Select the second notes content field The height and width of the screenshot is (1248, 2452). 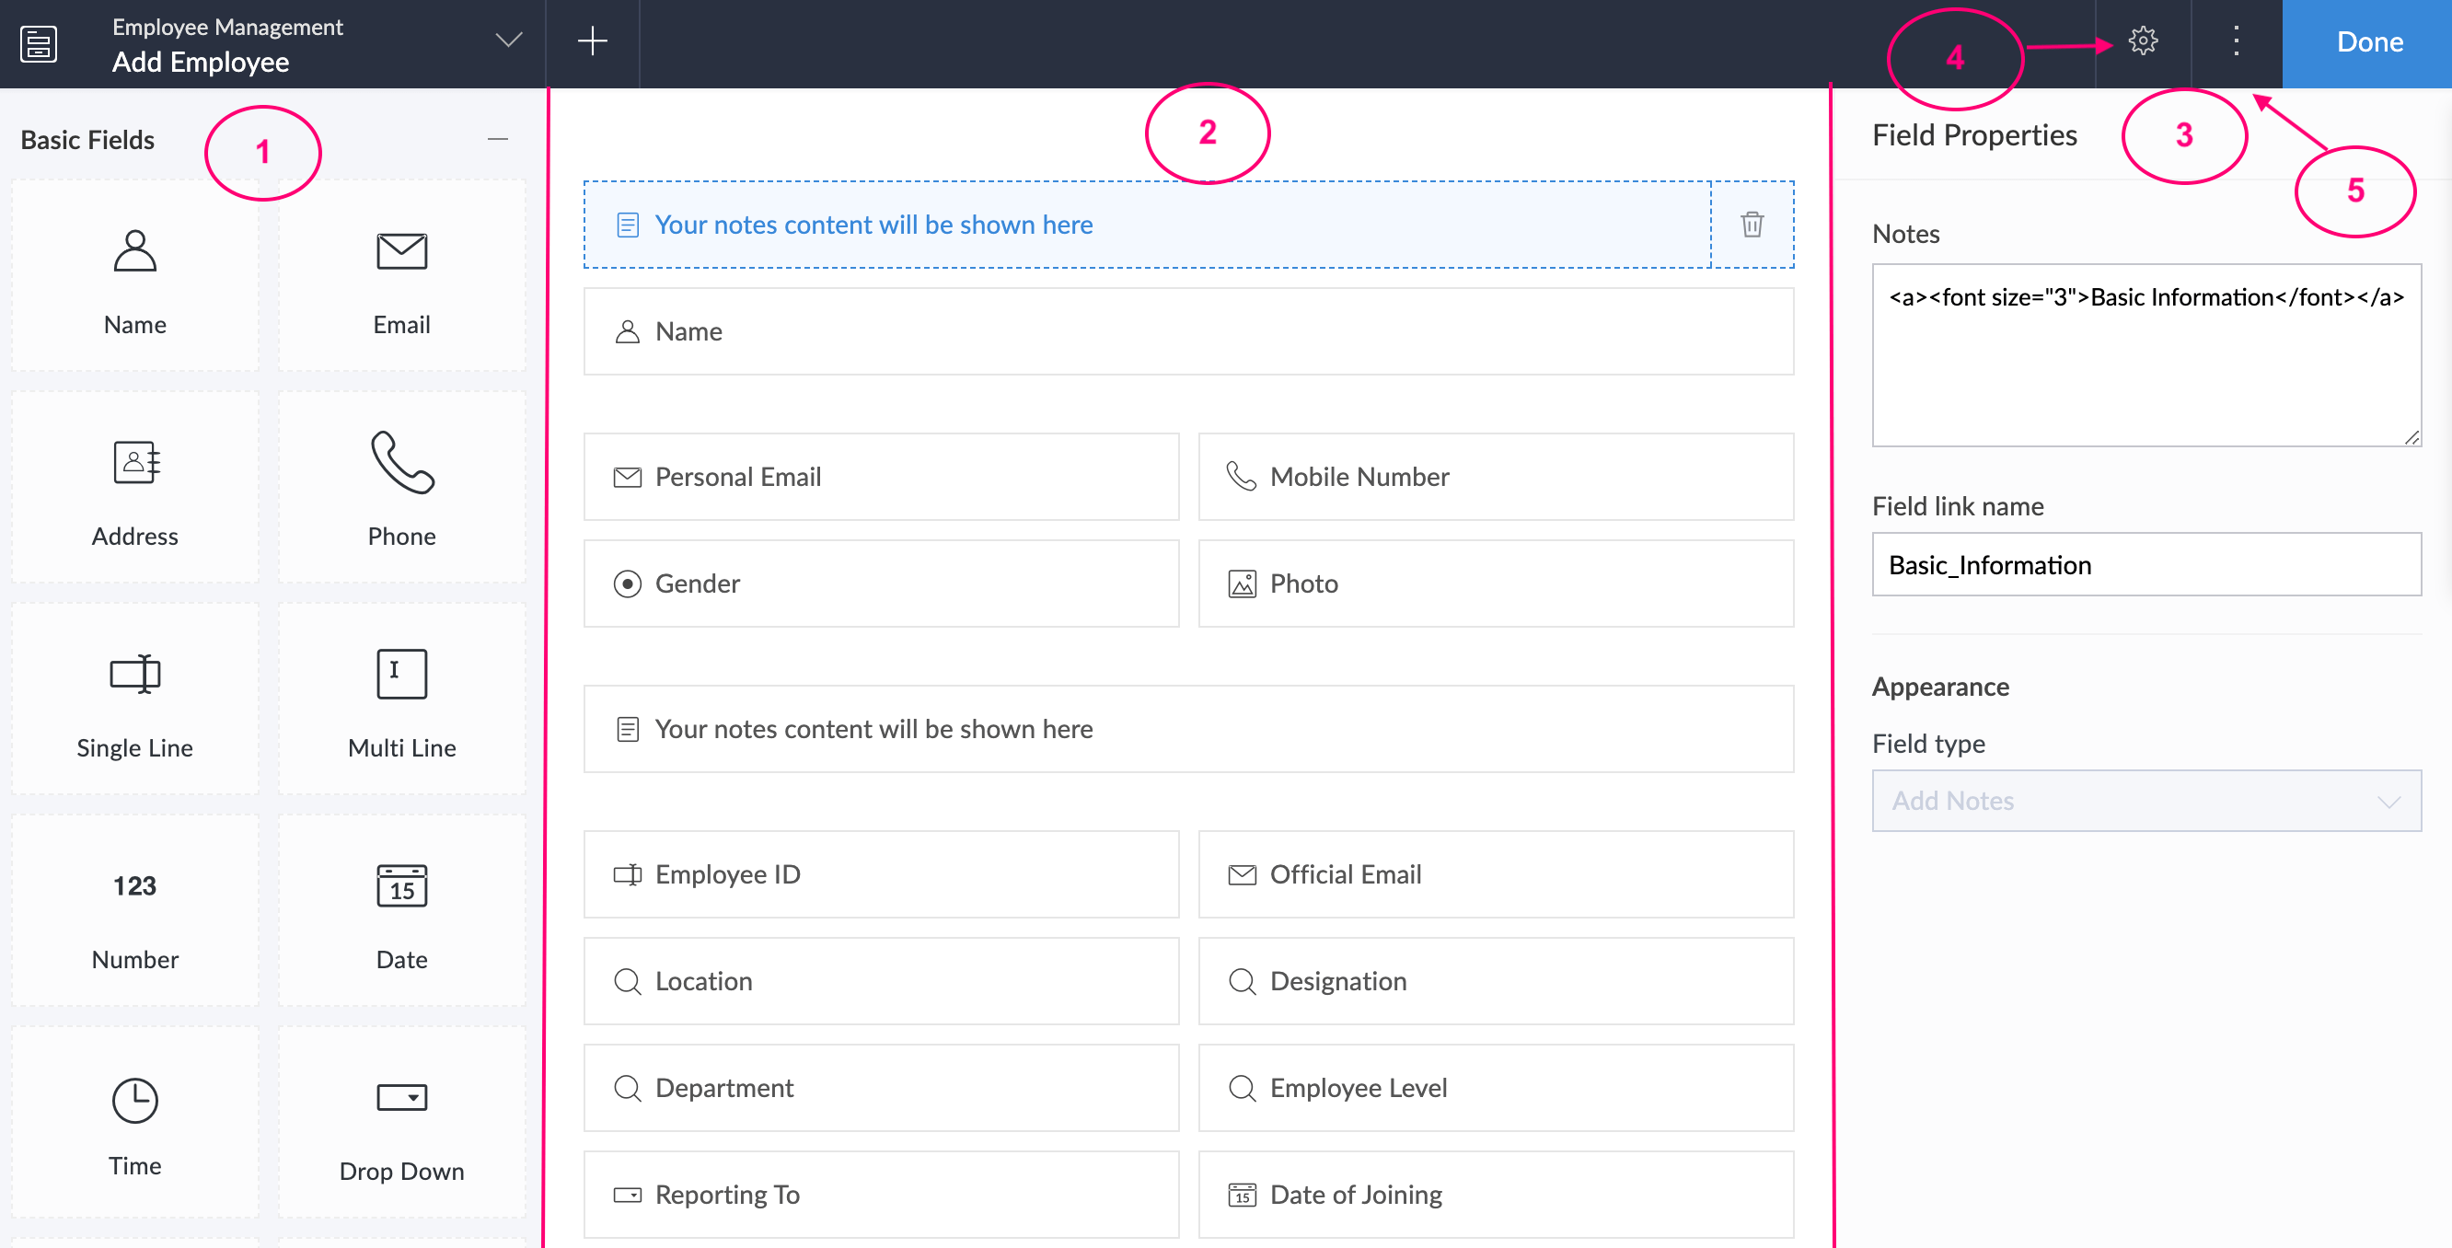click(x=1188, y=729)
